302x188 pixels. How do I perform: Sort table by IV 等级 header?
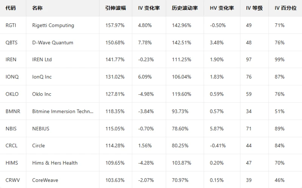click(x=254, y=8)
